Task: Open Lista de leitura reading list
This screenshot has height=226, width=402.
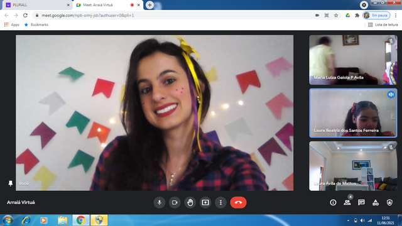Action: [383, 24]
